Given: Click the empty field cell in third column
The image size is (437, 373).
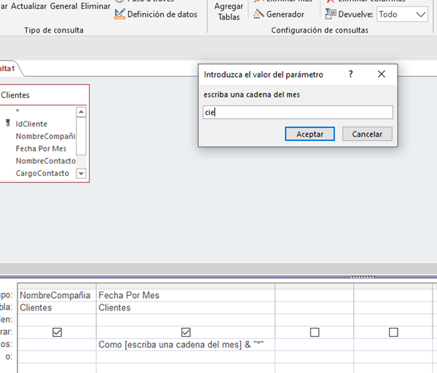Looking at the screenshot, I should (x=314, y=295).
